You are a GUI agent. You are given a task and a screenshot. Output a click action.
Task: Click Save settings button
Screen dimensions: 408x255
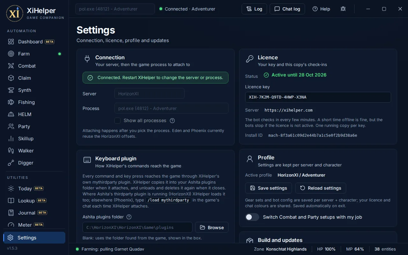point(268,188)
